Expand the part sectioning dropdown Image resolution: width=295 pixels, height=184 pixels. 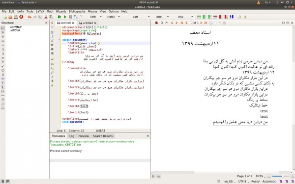tap(148, 17)
